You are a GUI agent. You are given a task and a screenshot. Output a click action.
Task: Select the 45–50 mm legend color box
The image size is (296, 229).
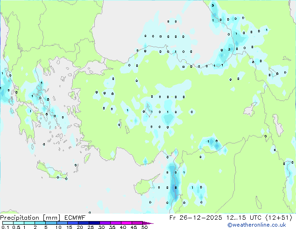[137, 223]
